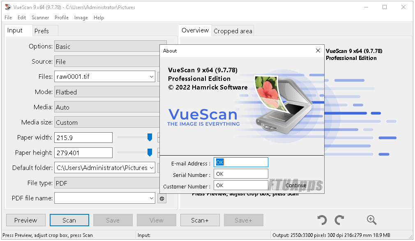Open the Media size dropdown showing Custom

click(107, 122)
